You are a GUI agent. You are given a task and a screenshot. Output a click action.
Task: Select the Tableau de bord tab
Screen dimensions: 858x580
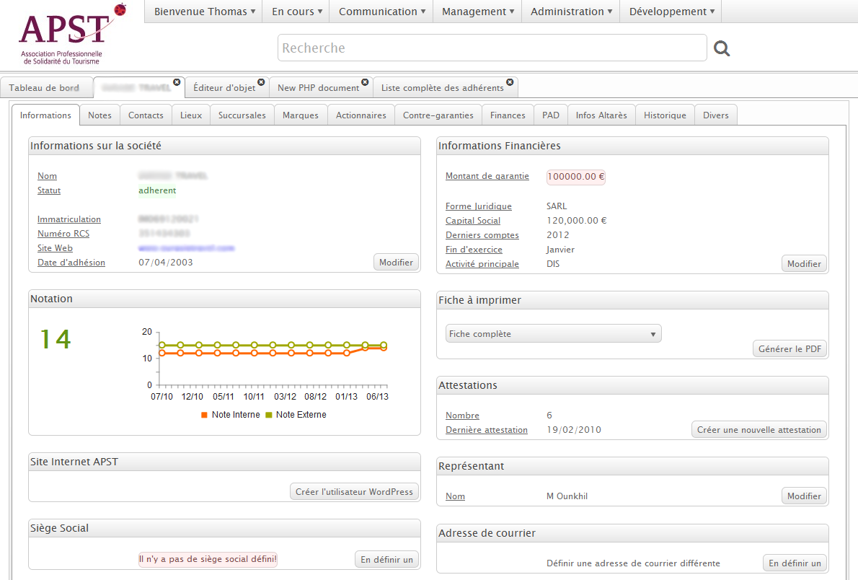(x=44, y=88)
